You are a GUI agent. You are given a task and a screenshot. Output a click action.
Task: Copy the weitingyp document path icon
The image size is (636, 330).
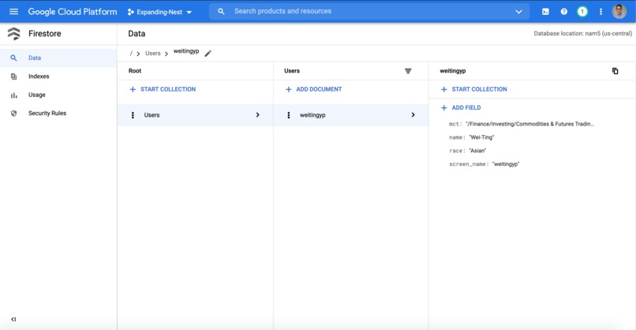(615, 71)
